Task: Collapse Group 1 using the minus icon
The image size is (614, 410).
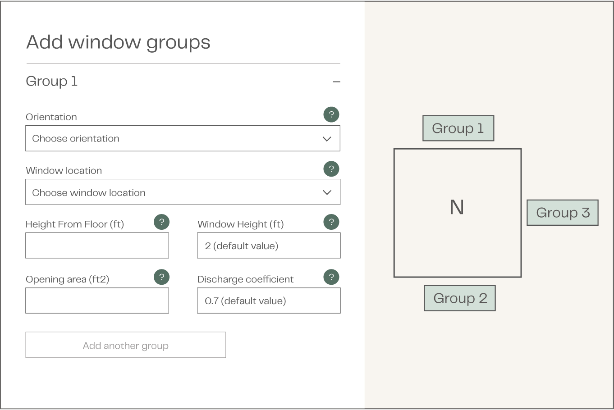Action: point(336,82)
